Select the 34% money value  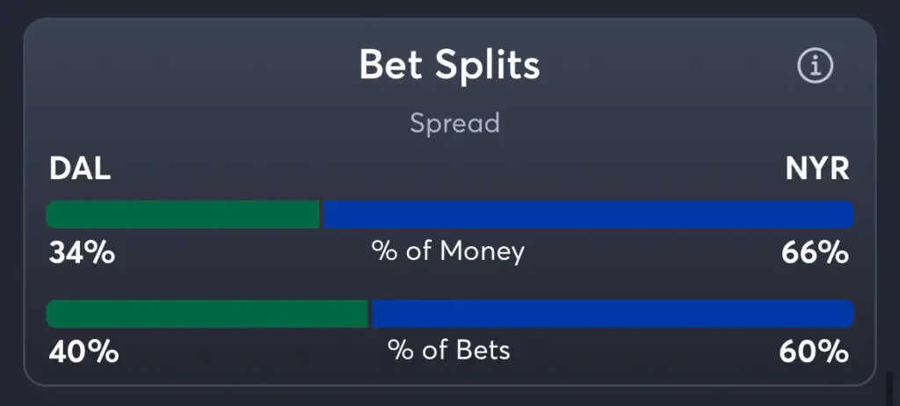(x=82, y=253)
